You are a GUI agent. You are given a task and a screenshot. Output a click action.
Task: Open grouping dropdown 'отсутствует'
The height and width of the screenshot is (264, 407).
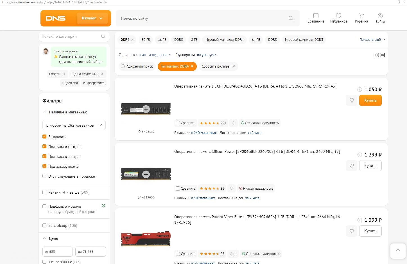207,55
